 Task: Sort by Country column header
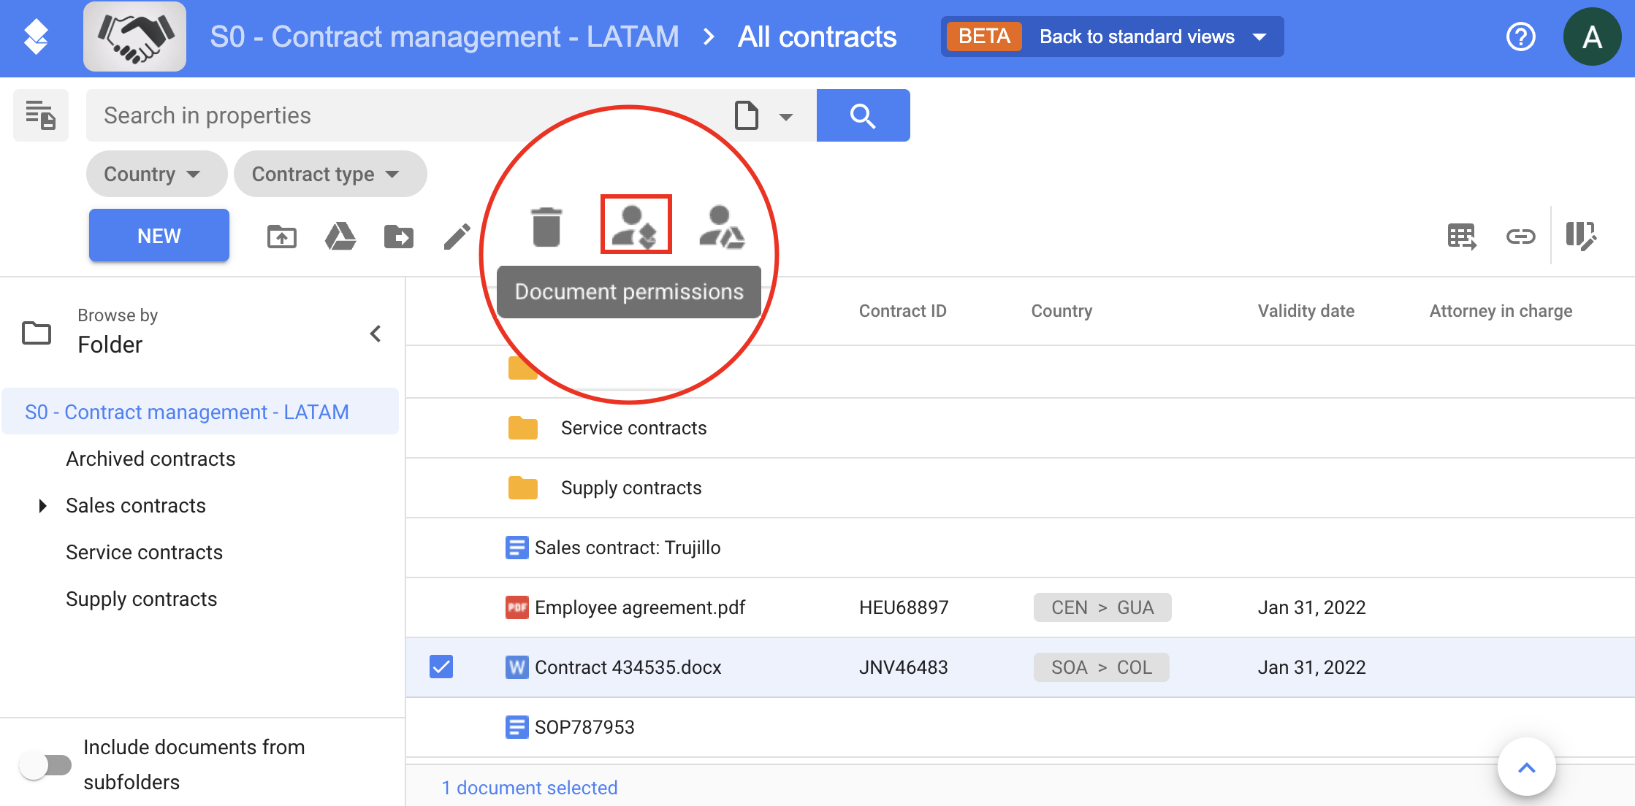(x=1062, y=311)
